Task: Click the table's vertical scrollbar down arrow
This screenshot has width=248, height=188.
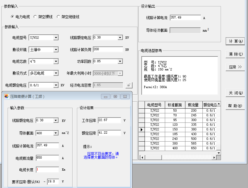Action: pos(218,153)
